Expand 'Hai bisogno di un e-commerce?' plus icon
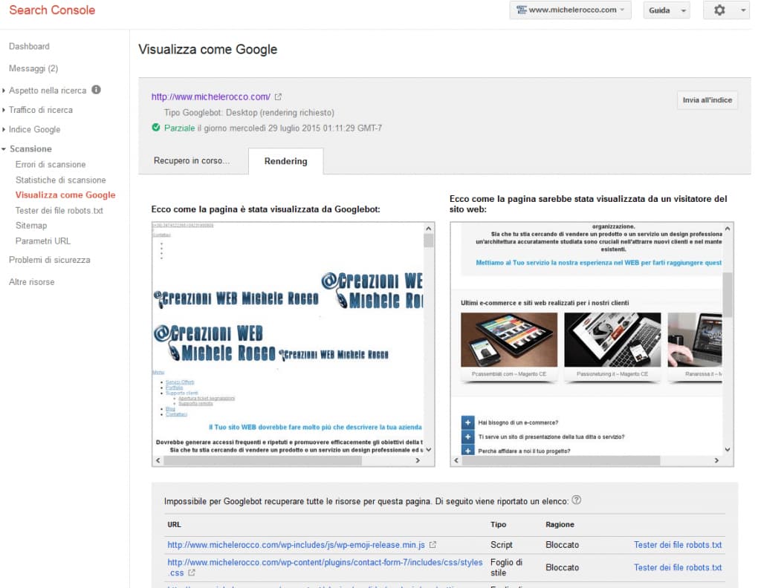761x588 pixels. (x=468, y=422)
